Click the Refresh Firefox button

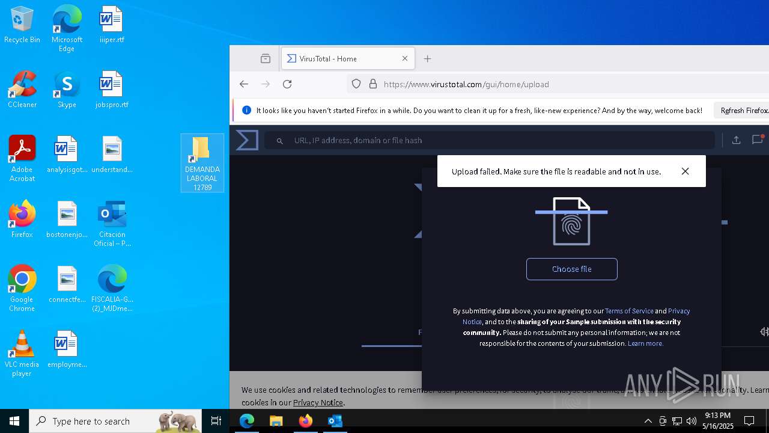point(742,111)
